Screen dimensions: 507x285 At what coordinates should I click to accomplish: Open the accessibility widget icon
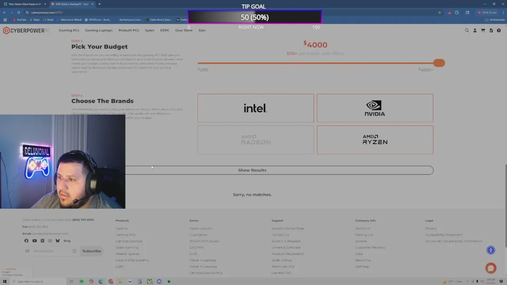491,250
